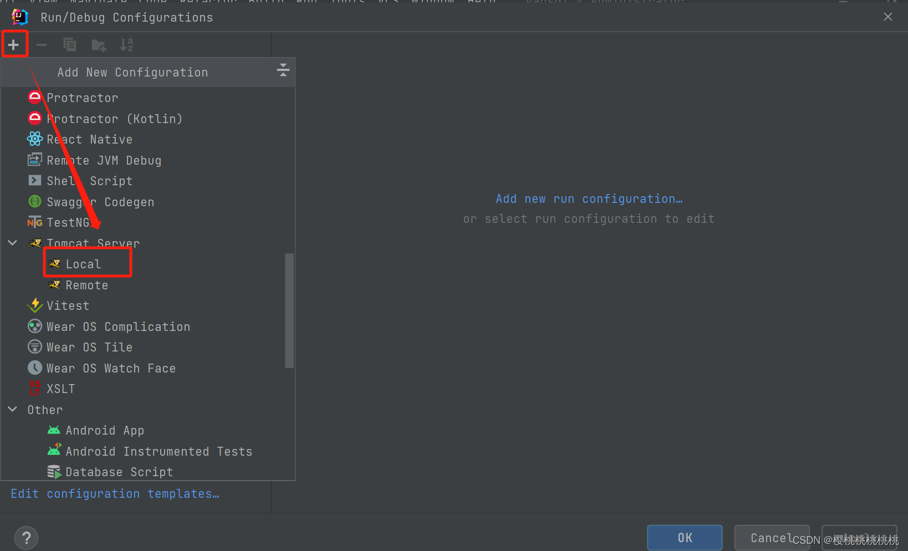Screen dimensions: 908x551
Task: Click the Protractor icon in the list
Action: click(x=35, y=98)
